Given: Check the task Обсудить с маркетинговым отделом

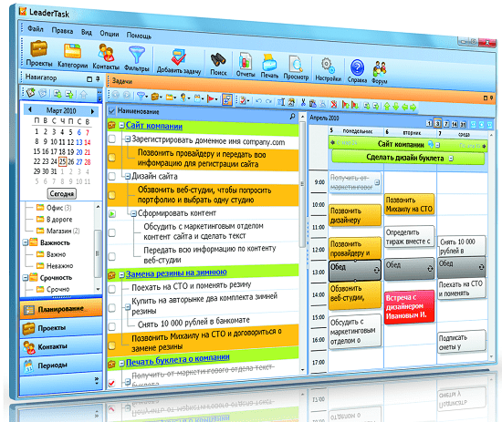Looking at the screenshot, I should click(x=111, y=232).
